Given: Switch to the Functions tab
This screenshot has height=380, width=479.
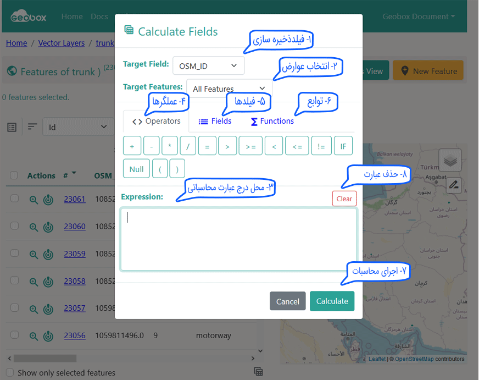Looking at the screenshot, I should 272,121.
